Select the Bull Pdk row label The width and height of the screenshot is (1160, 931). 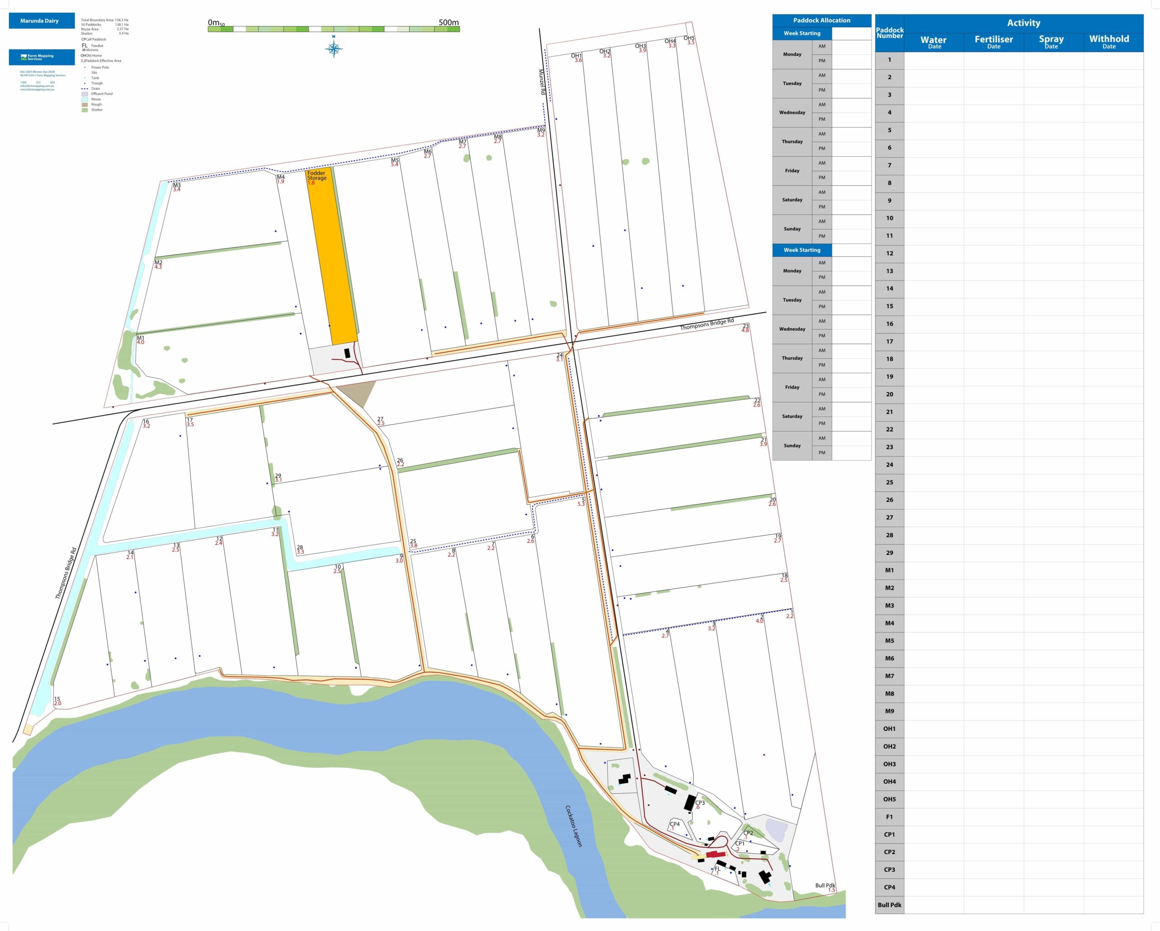point(889,905)
